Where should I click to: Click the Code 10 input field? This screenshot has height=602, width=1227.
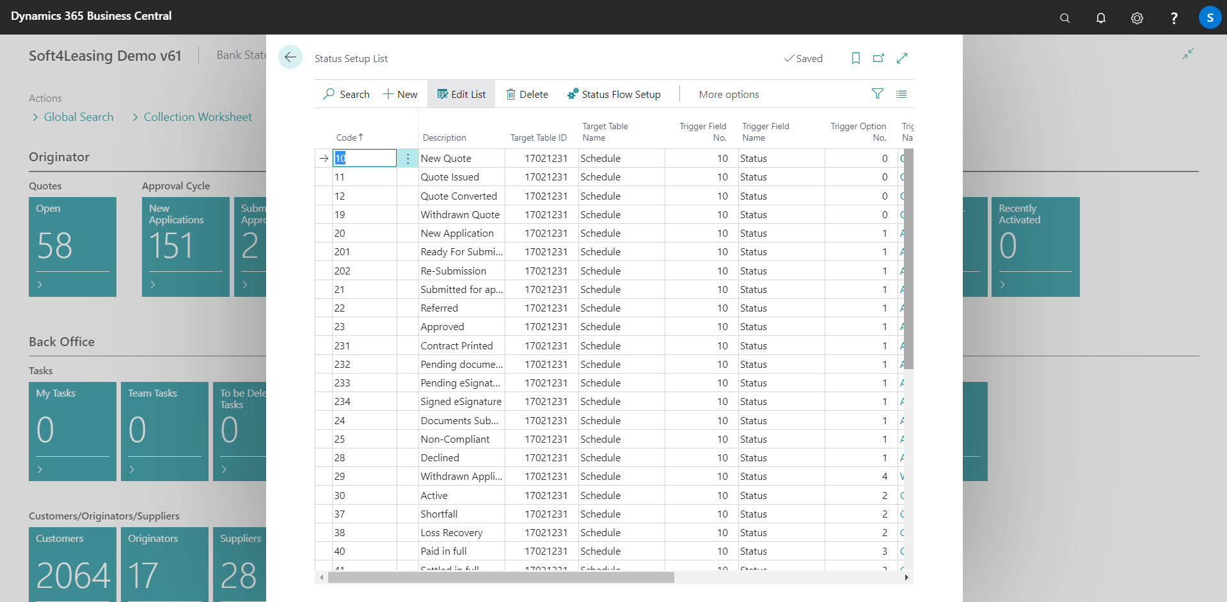click(x=365, y=158)
